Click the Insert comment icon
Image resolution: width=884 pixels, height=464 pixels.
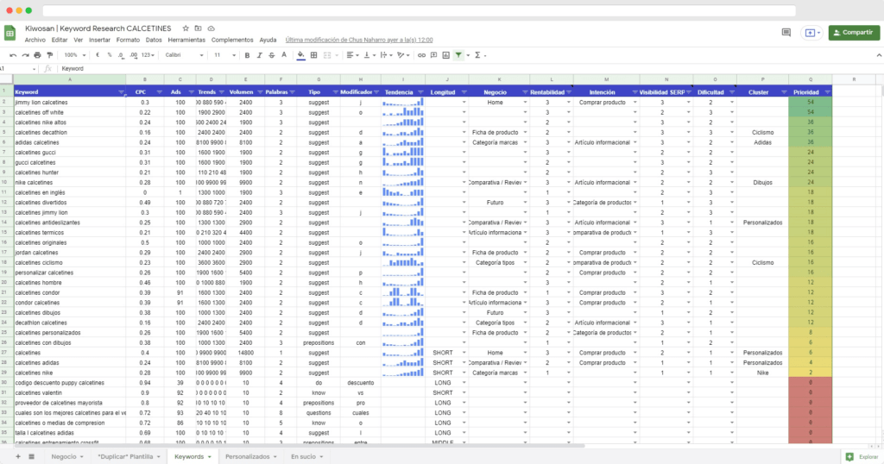click(x=433, y=55)
